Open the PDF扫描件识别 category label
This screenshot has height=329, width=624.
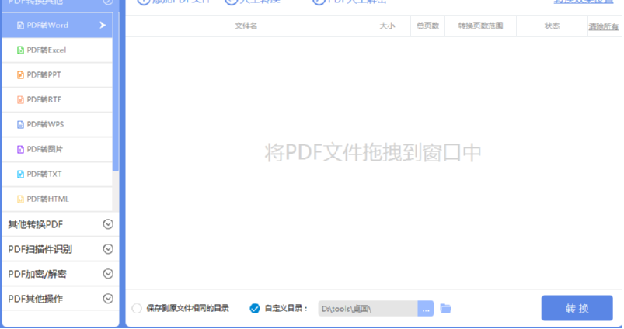(40, 250)
